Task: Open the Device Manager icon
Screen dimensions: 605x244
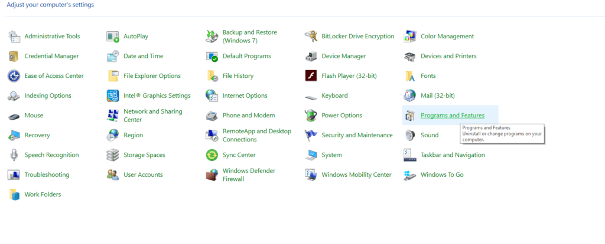Action: [x=311, y=56]
